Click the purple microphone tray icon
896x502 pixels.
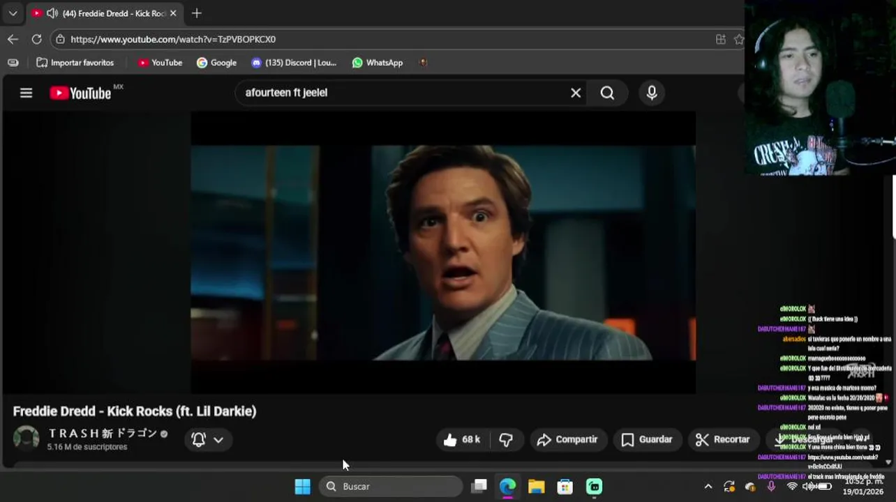point(771,487)
